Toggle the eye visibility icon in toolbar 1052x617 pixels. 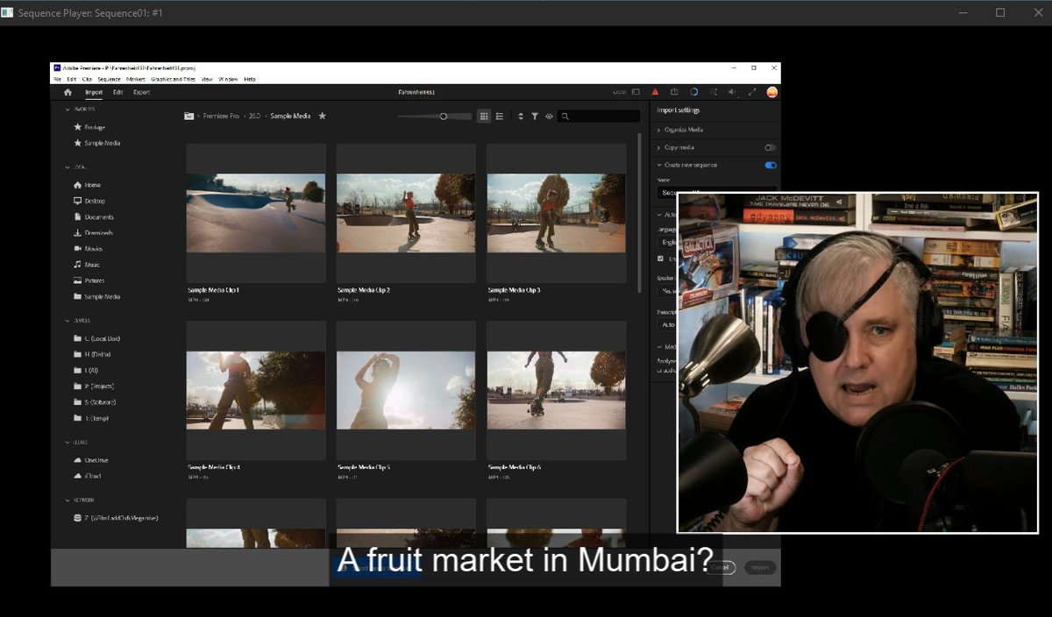pos(549,116)
